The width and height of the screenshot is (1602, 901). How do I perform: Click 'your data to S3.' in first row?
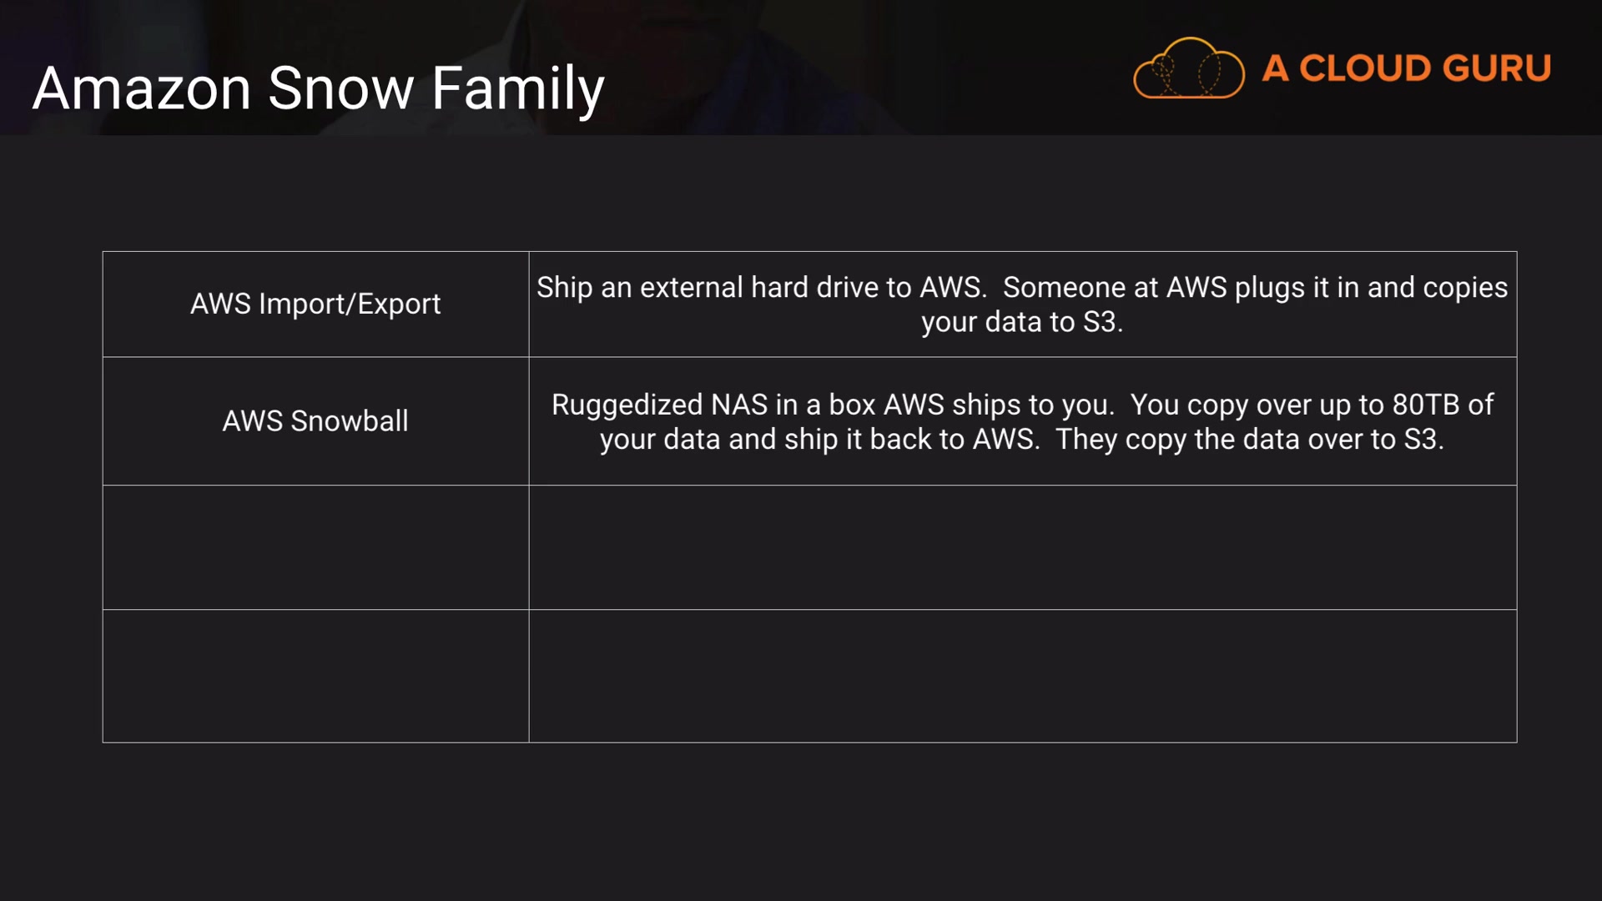1022,323
